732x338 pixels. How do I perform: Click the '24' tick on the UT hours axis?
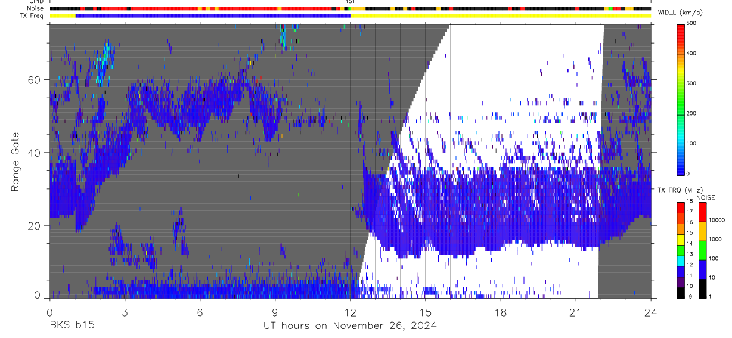pyautogui.click(x=651, y=312)
